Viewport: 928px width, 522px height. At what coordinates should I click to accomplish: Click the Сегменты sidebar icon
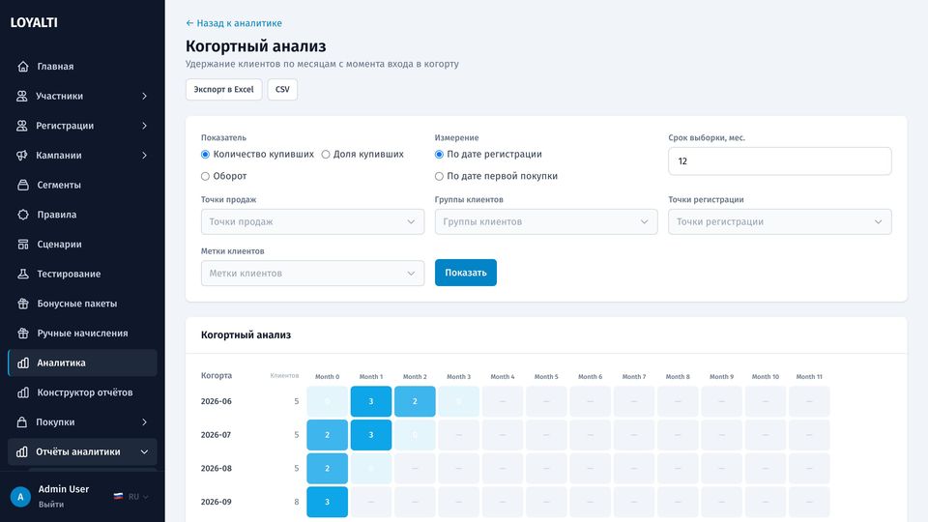pyautogui.click(x=23, y=185)
